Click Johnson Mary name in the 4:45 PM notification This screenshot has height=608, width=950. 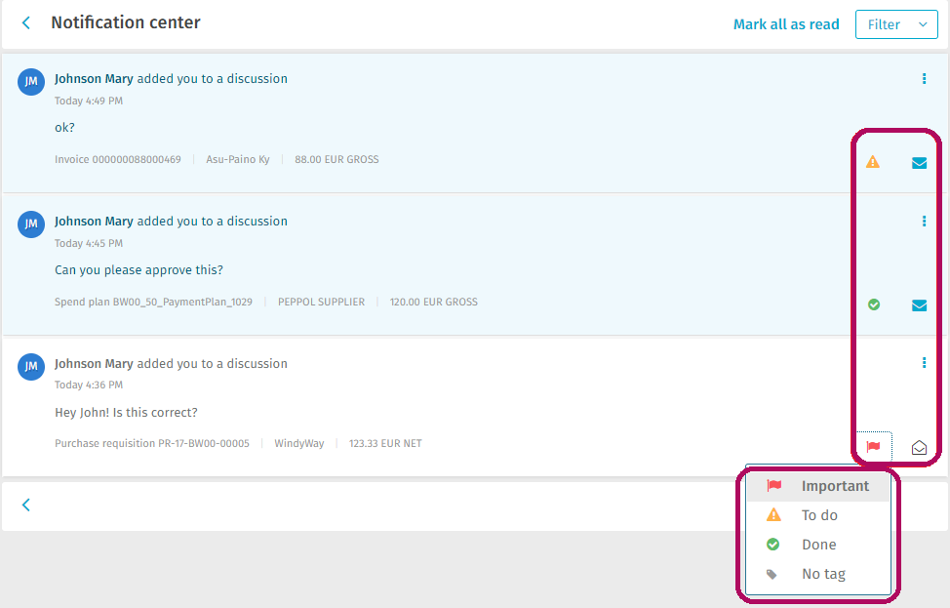click(94, 222)
